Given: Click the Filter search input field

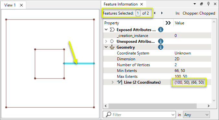Looking at the screenshot, I should point(139,115).
